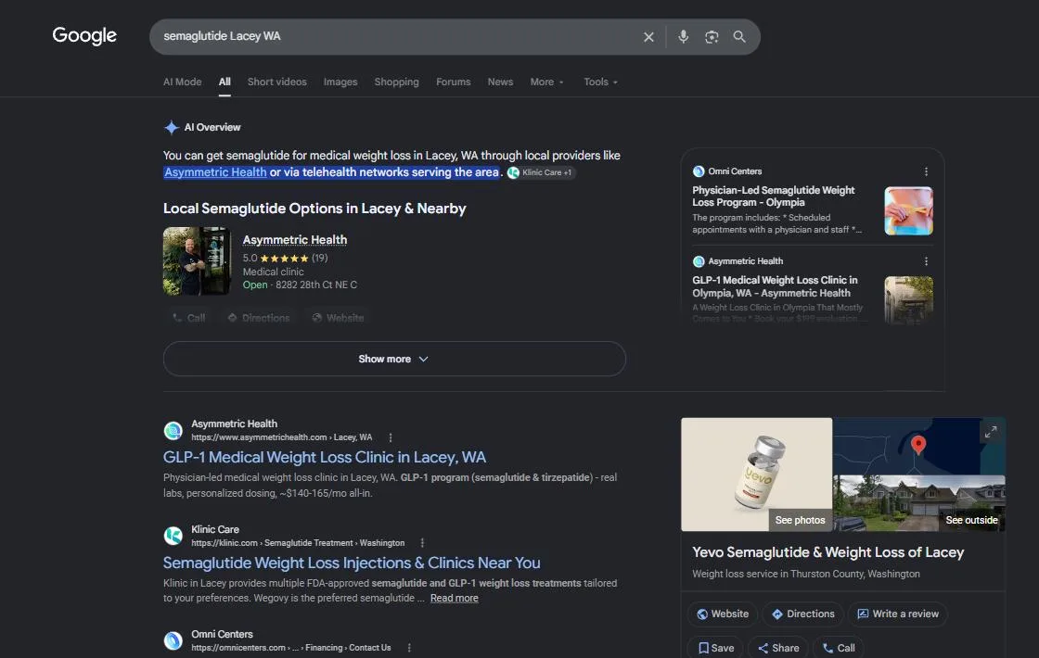1039x658 pixels.
Task: Open the Forums tab
Action: [x=454, y=82]
